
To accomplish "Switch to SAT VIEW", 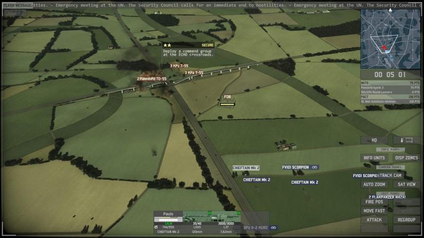I will tap(407, 184).
